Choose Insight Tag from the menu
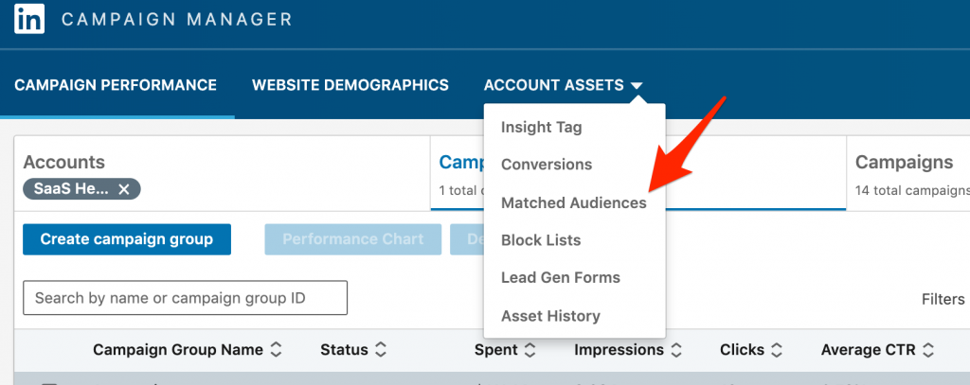Screen dimensions: 970x385 point(541,128)
